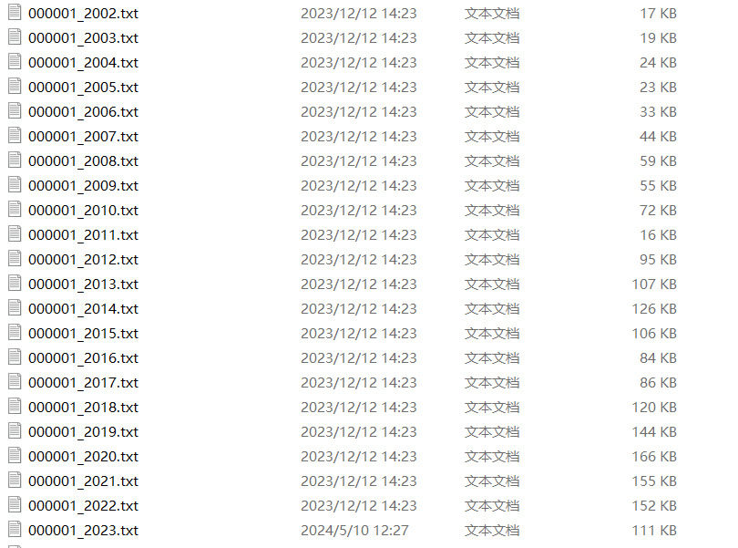Click the 144 KB size entry
Screen dimensions: 738x548
tap(654, 432)
